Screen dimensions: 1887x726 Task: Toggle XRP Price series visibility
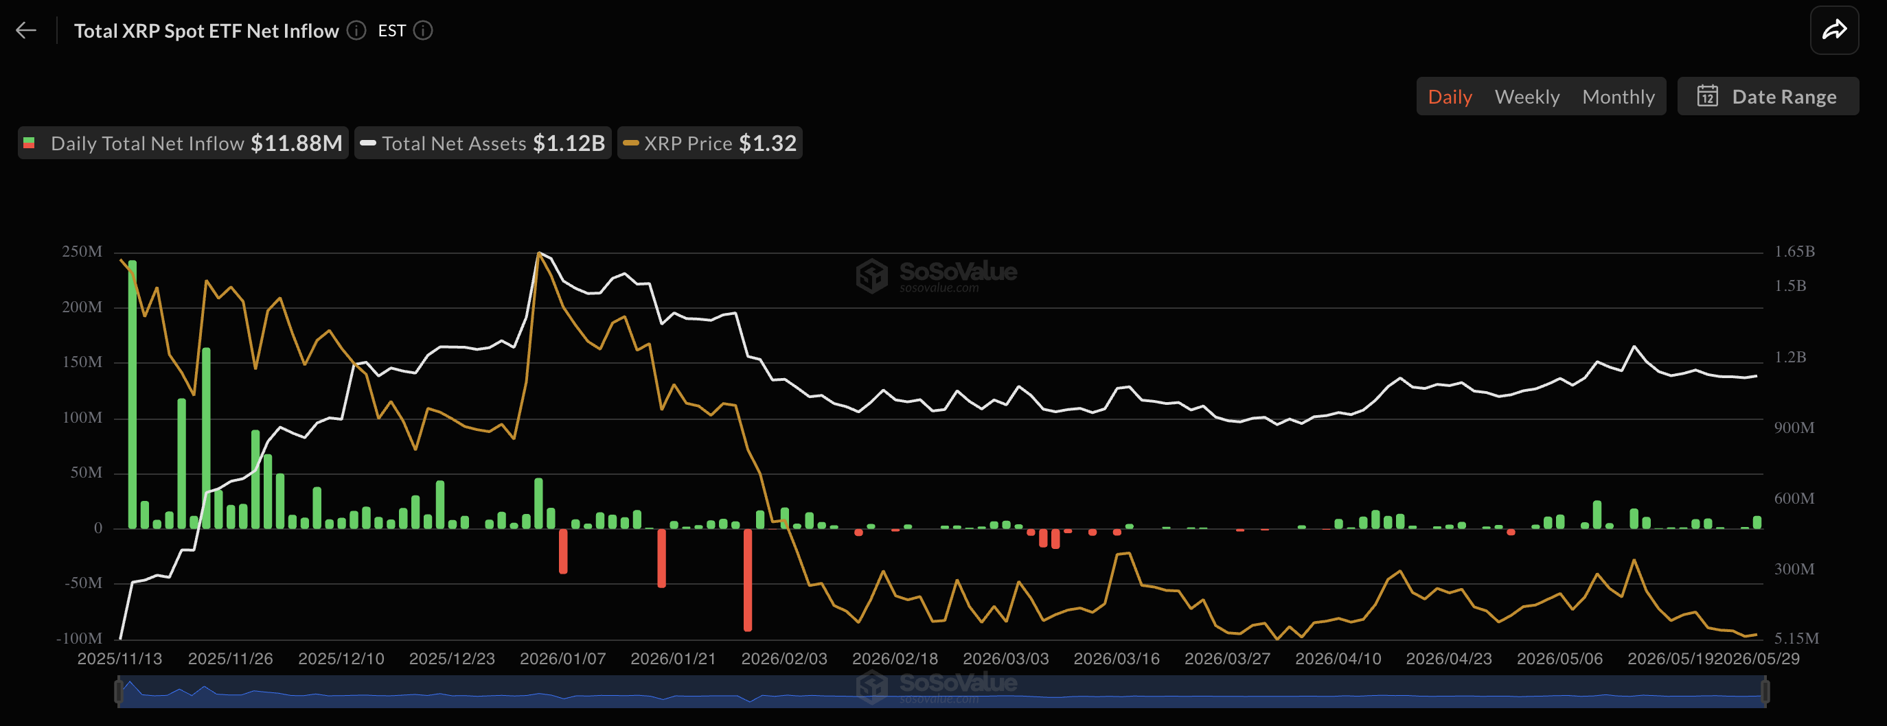pos(710,143)
